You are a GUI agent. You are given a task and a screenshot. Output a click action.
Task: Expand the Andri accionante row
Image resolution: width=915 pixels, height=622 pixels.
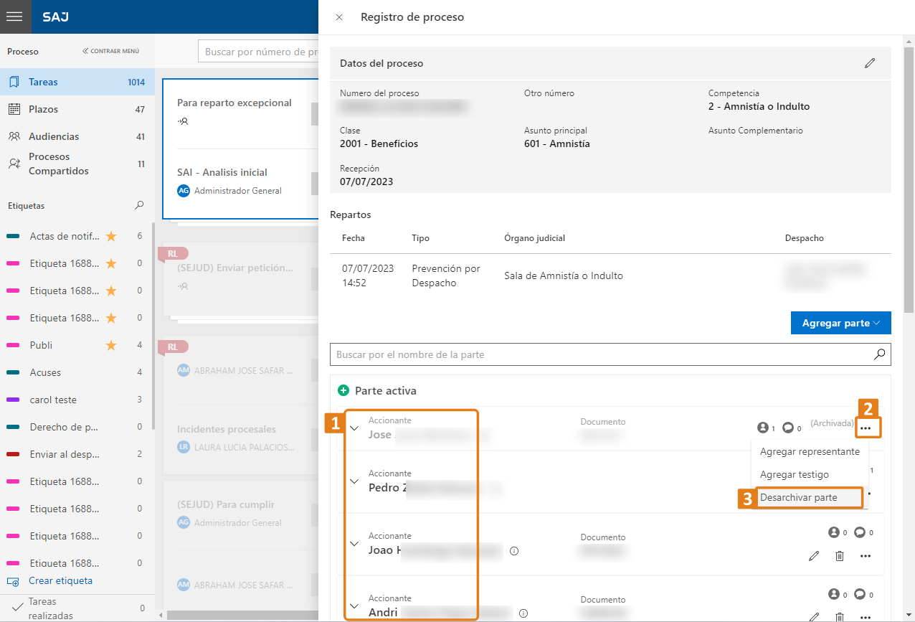pos(354,605)
